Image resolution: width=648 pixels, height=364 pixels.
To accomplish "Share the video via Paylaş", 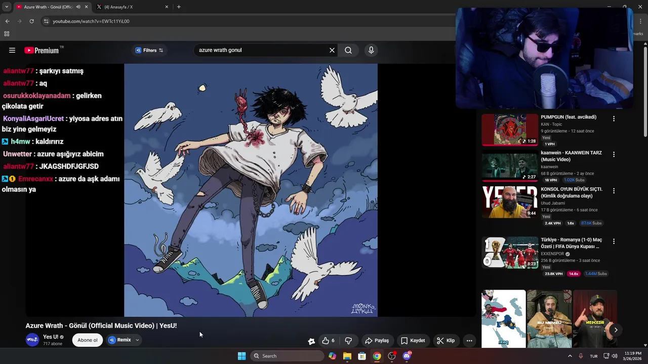I will (377, 340).
